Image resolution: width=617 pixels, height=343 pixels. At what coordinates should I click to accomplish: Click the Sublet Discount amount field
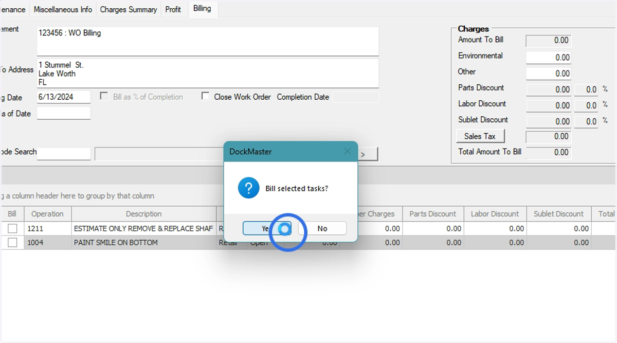coord(548,121)
